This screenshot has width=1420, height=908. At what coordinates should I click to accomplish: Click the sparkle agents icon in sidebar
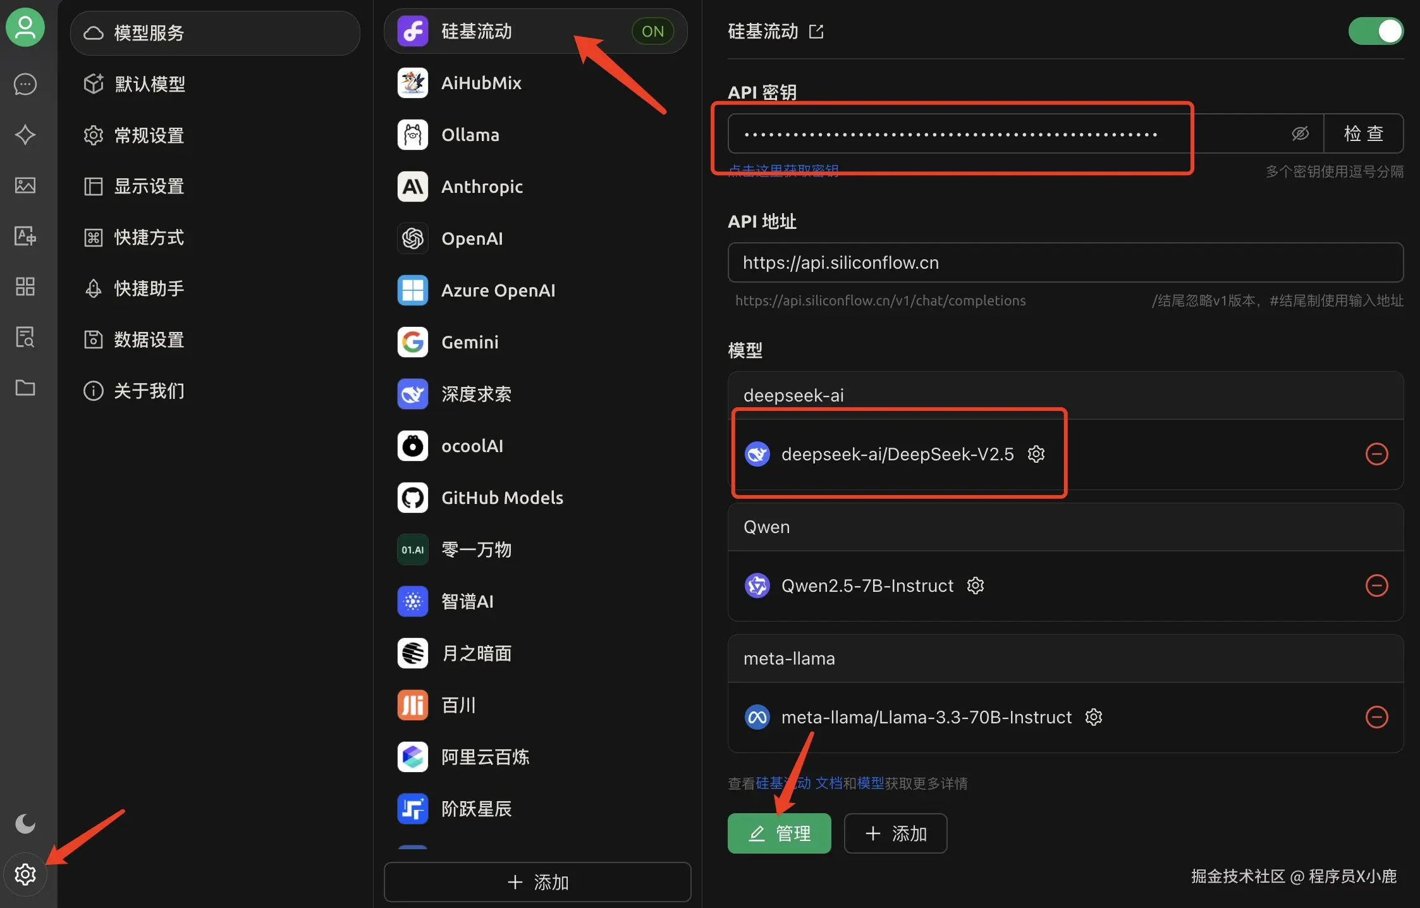coord(25,135)
